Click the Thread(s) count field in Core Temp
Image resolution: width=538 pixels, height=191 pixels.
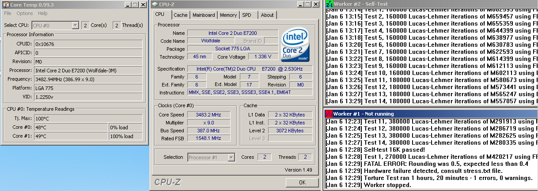(x=117, y=26)
